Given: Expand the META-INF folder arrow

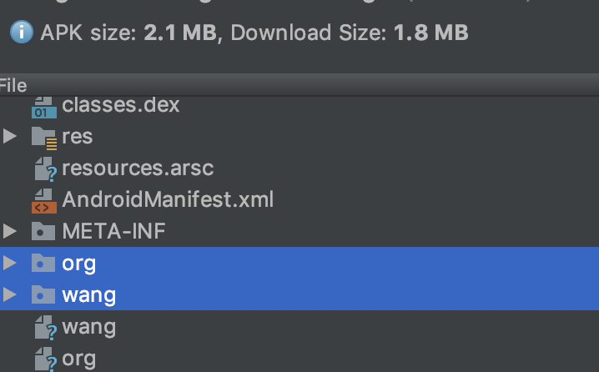Looking at the screenshot, I should coord(9,231).
